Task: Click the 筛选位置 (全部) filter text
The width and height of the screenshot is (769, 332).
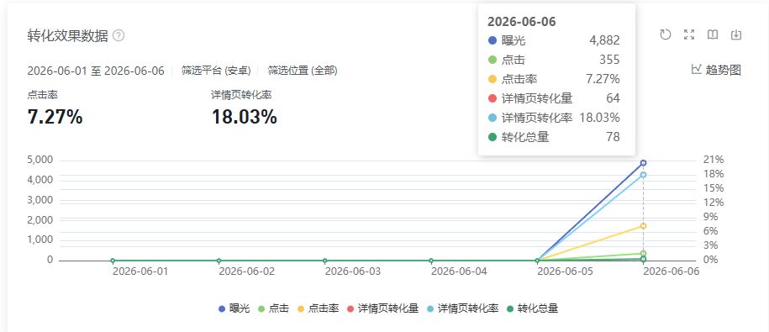Action: 303,71
